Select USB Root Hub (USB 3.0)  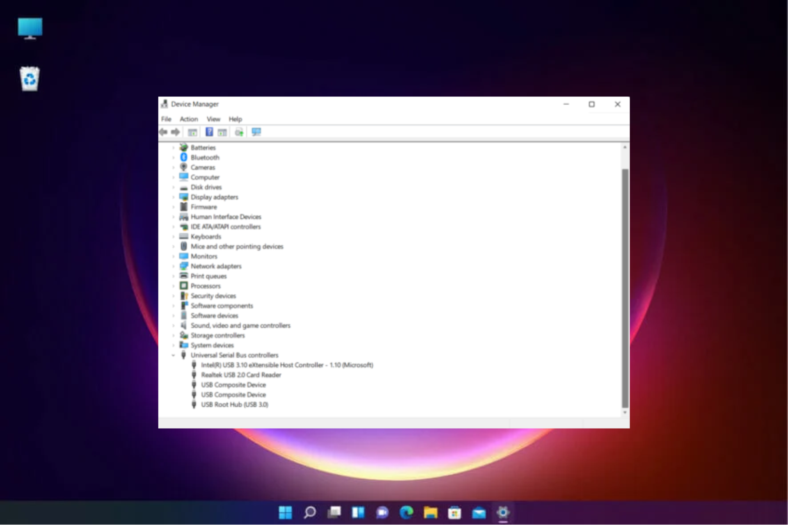coord(234,404)
